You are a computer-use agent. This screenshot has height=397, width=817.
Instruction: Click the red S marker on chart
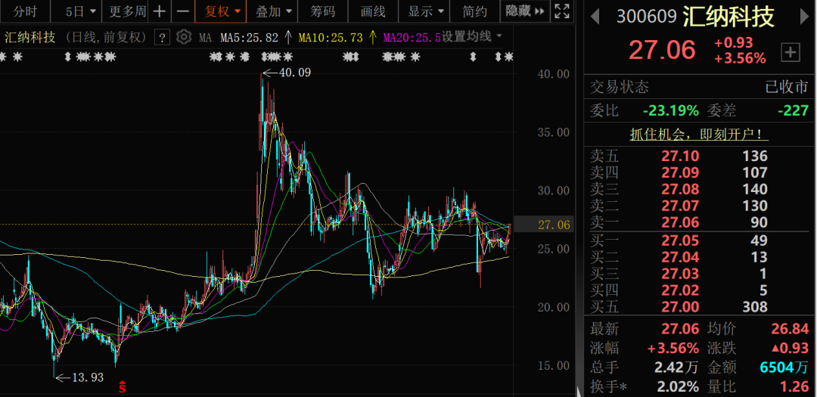pos(122,387)
